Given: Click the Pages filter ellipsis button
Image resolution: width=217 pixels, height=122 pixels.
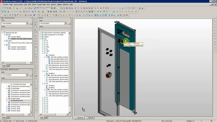Looking at the screenshot, I should (x=31, y=23).
